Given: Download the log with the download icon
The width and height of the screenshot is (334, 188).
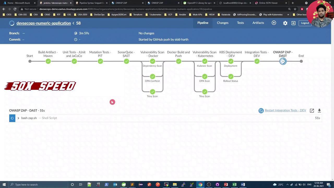Looking at the screenshot, I should coord(319,110).
